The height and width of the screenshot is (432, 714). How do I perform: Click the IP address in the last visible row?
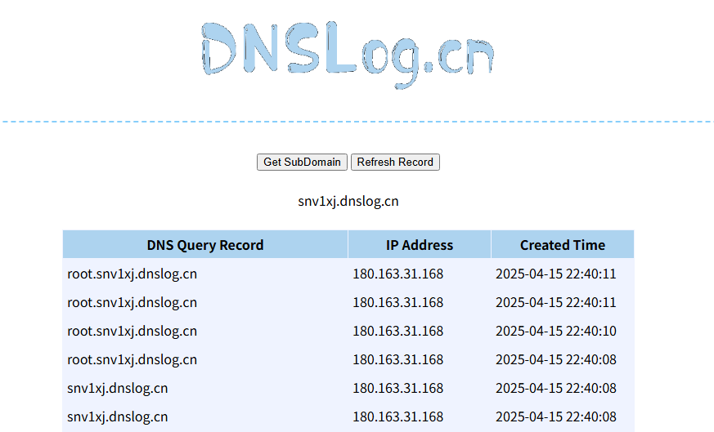[x=397, y=417]
